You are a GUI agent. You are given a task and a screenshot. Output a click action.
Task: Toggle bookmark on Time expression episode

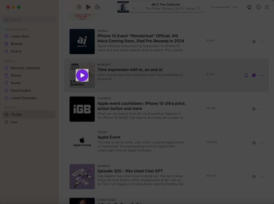point(246,75)
